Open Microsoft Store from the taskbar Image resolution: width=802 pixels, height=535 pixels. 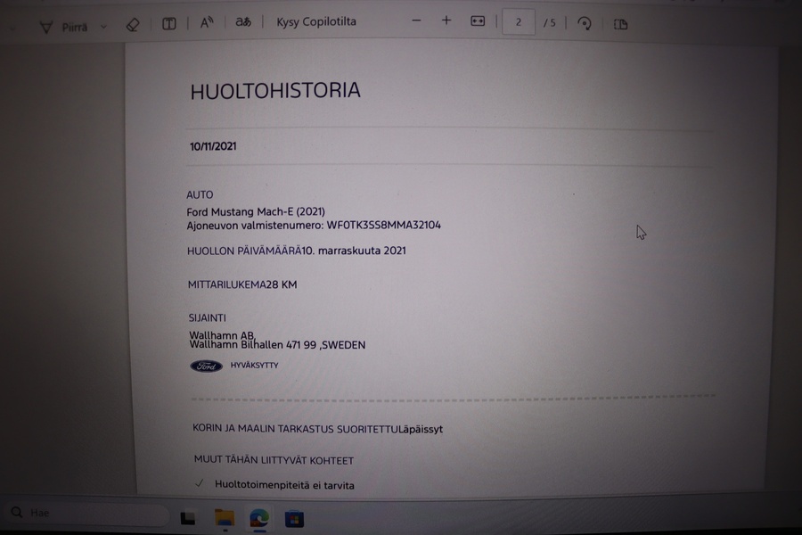(x=294, y=517)
